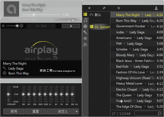Click the brightness slider in lyrics panel

click(12, 26)
